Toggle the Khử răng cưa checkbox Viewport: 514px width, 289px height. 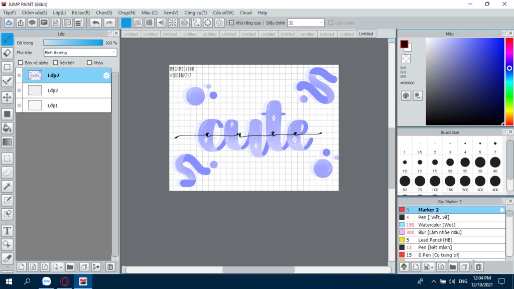(231, 23)
